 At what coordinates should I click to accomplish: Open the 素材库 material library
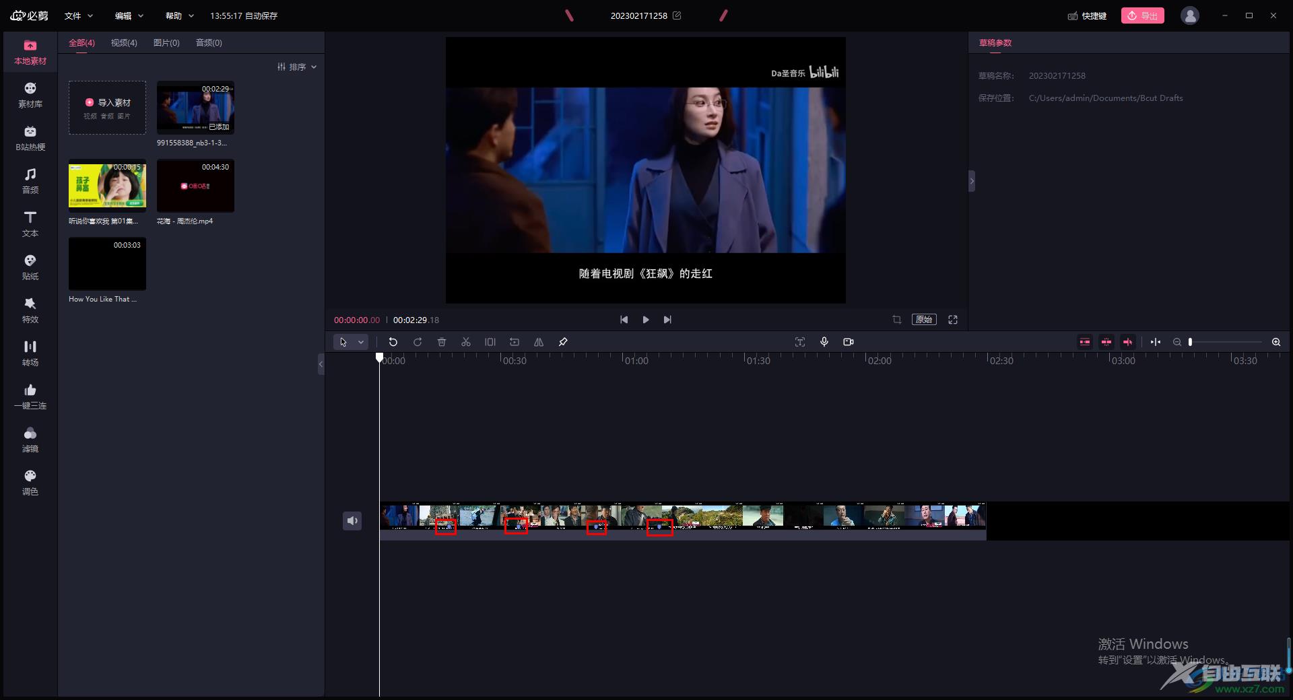30,96
